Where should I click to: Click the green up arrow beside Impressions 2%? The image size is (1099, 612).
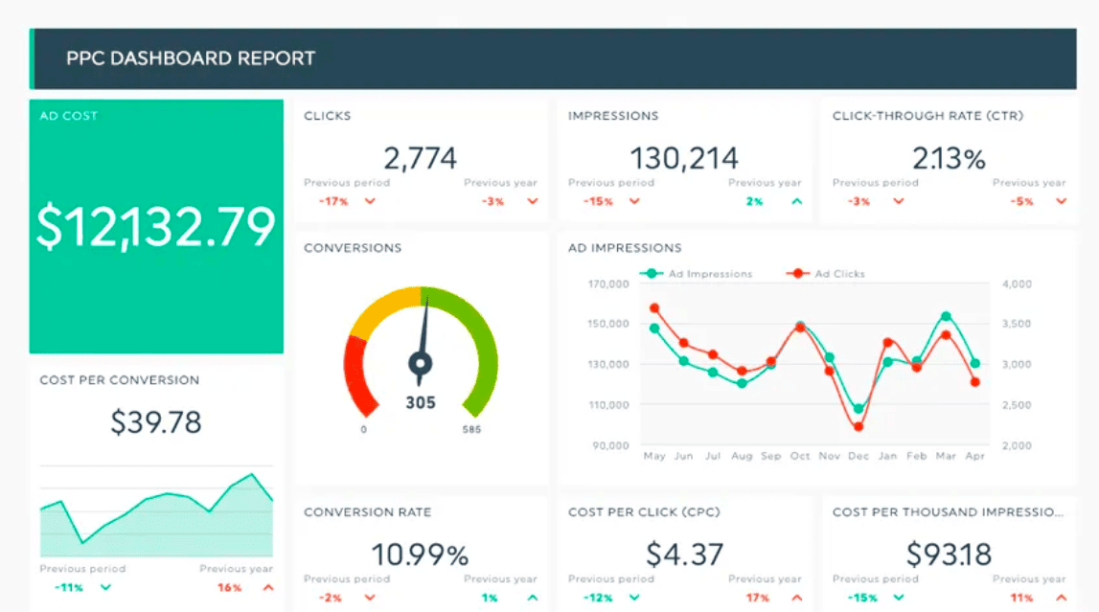[796, 201]
